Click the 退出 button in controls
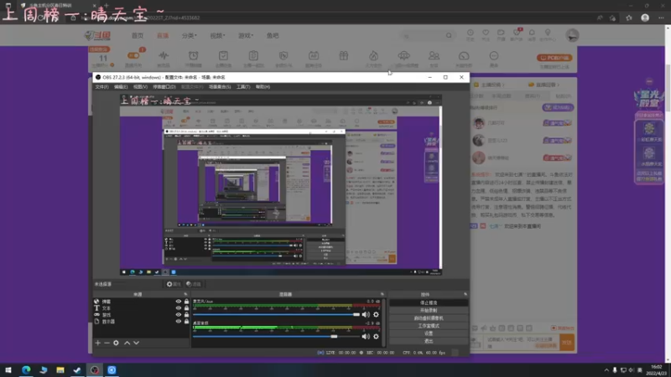Screen dimensions: 671x377 click(x=429, y=341)
